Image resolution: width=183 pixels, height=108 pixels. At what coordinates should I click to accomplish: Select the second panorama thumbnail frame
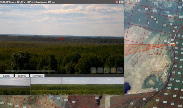click(46, 86)
